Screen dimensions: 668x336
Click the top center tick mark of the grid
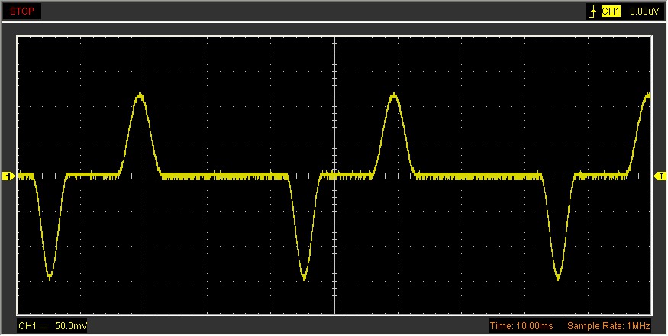334,37
